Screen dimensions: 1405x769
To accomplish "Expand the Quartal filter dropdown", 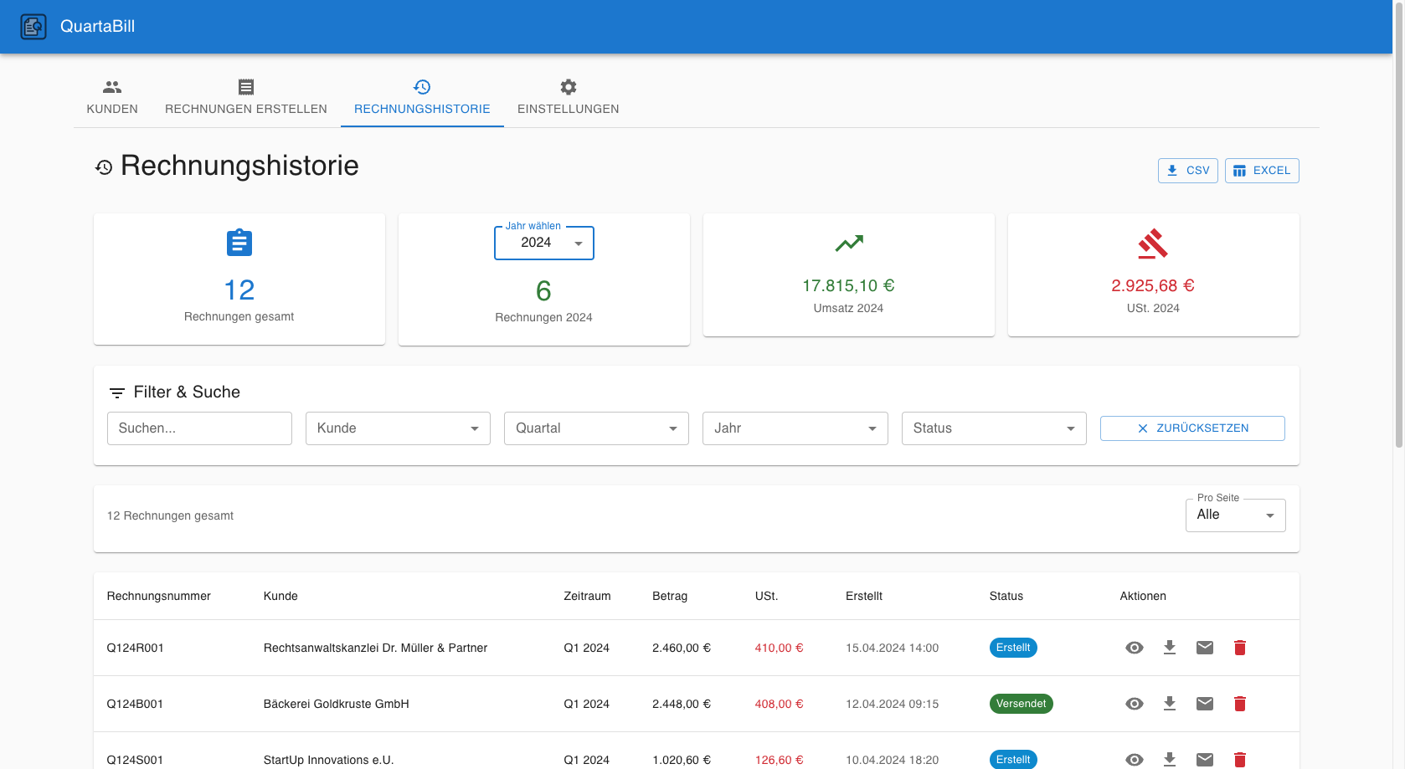I will coord(595,428).
